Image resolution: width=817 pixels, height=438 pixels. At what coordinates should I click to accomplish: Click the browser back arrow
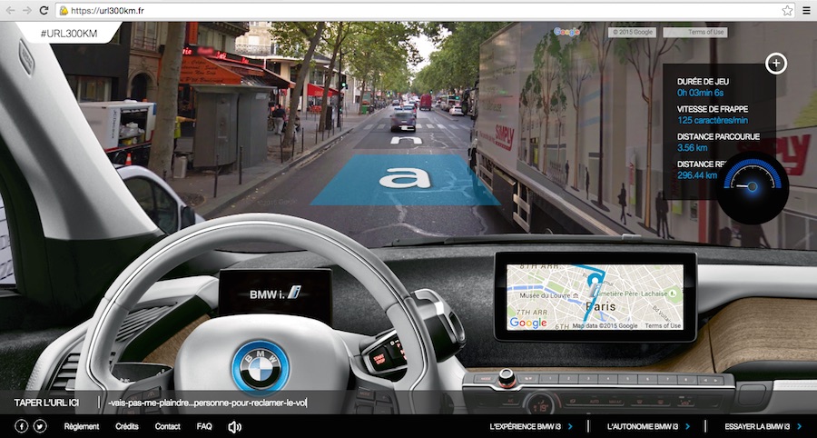pos(10,10)
